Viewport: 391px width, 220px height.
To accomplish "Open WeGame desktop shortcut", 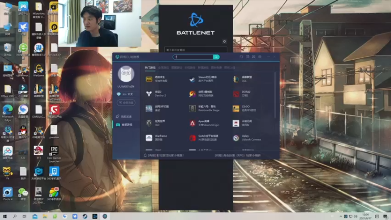I will click(39, 70).
